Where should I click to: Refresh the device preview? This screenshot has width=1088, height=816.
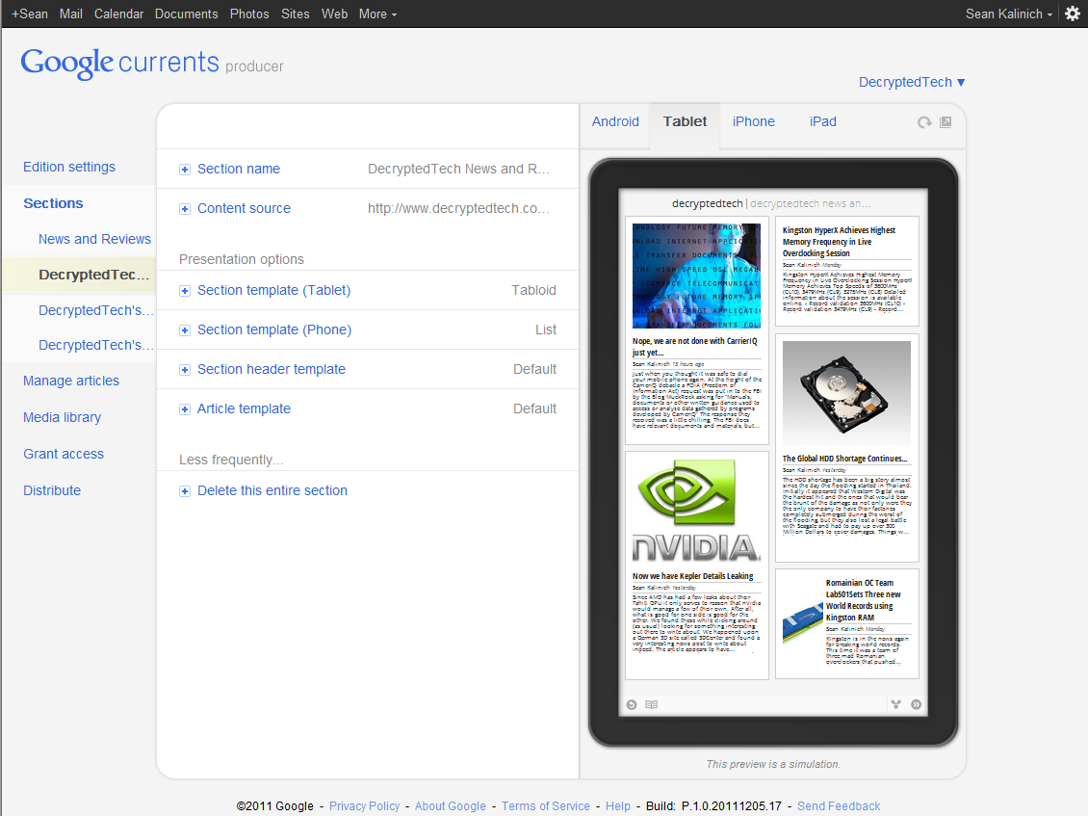(924, 122)
